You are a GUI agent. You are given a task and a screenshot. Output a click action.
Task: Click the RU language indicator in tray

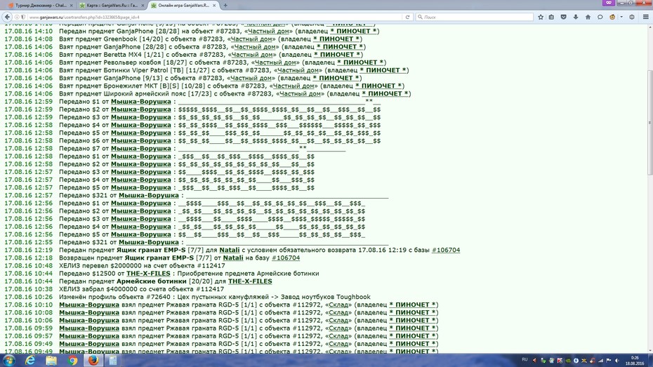tap(525, 360)
